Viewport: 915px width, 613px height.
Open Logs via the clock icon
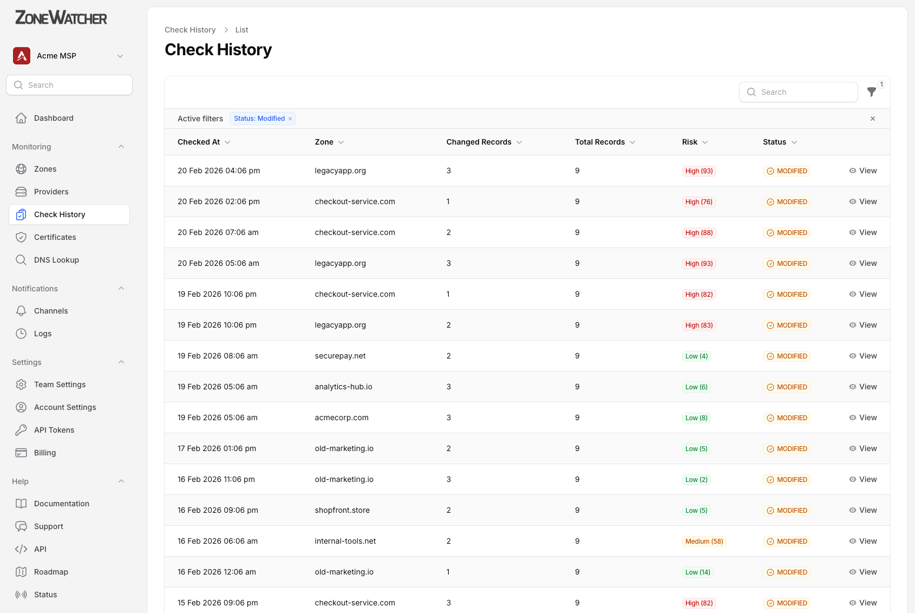[x=21, y=333]
